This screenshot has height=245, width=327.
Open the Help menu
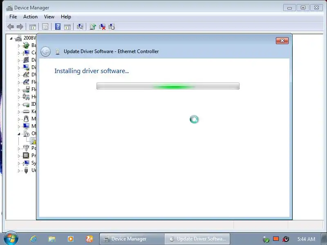(66, 17)
